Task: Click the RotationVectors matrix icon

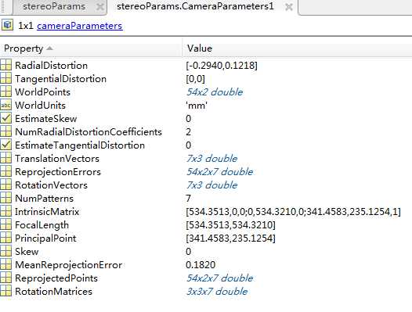Action: coord(5,185)
